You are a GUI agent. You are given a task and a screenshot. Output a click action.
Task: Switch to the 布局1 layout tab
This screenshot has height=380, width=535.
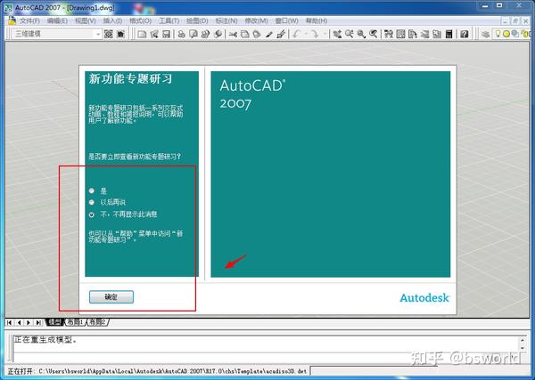point(75,322)
